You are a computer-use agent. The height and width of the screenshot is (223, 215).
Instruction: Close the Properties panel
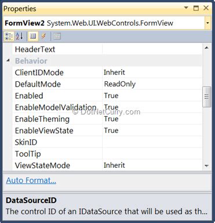click(206, 8)
